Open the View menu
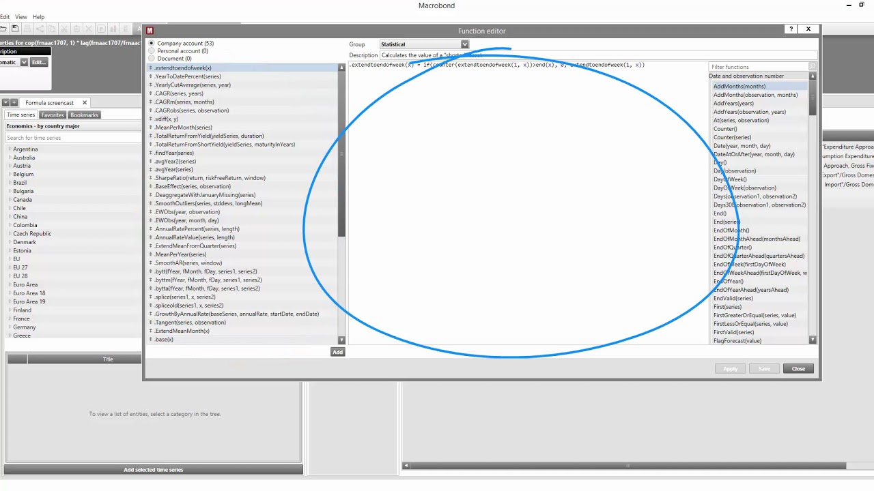Screen dimensions: 874x491 point(21,17)
